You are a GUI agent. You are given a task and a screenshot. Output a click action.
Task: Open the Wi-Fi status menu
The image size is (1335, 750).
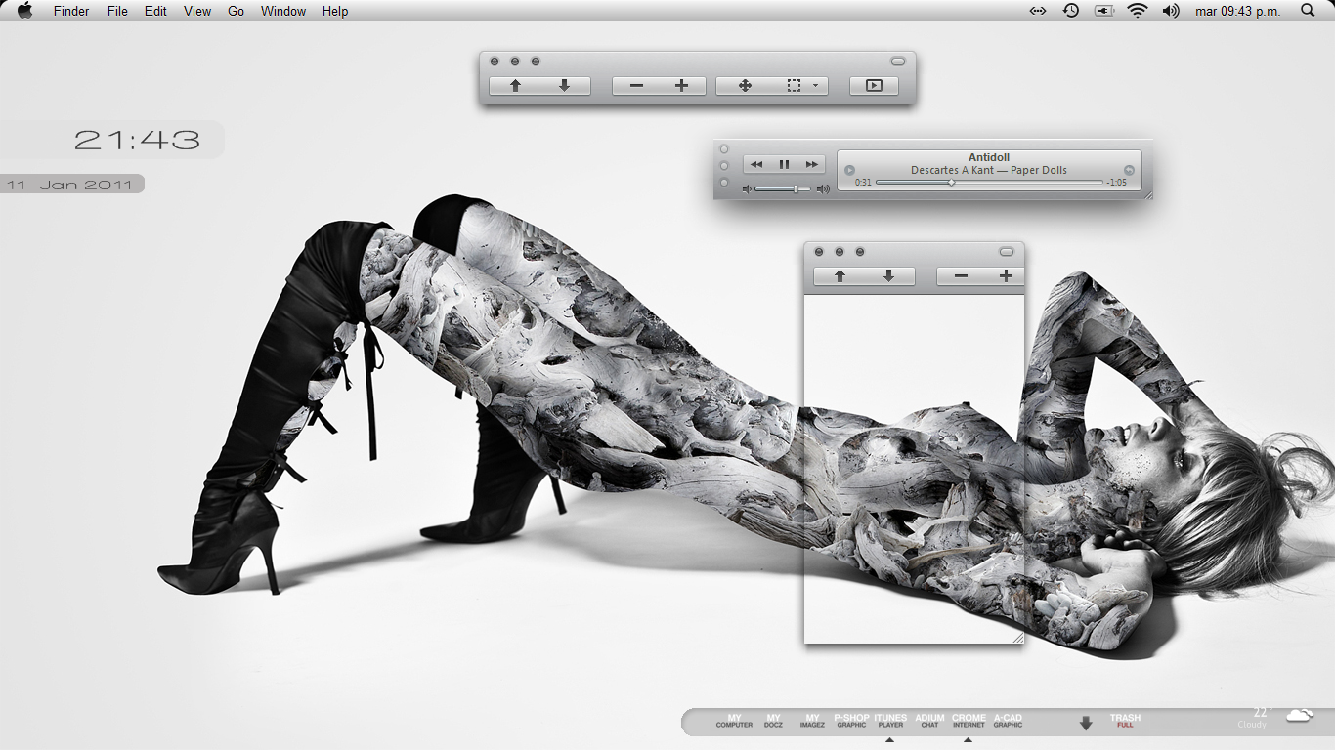tap(1137, 11)
